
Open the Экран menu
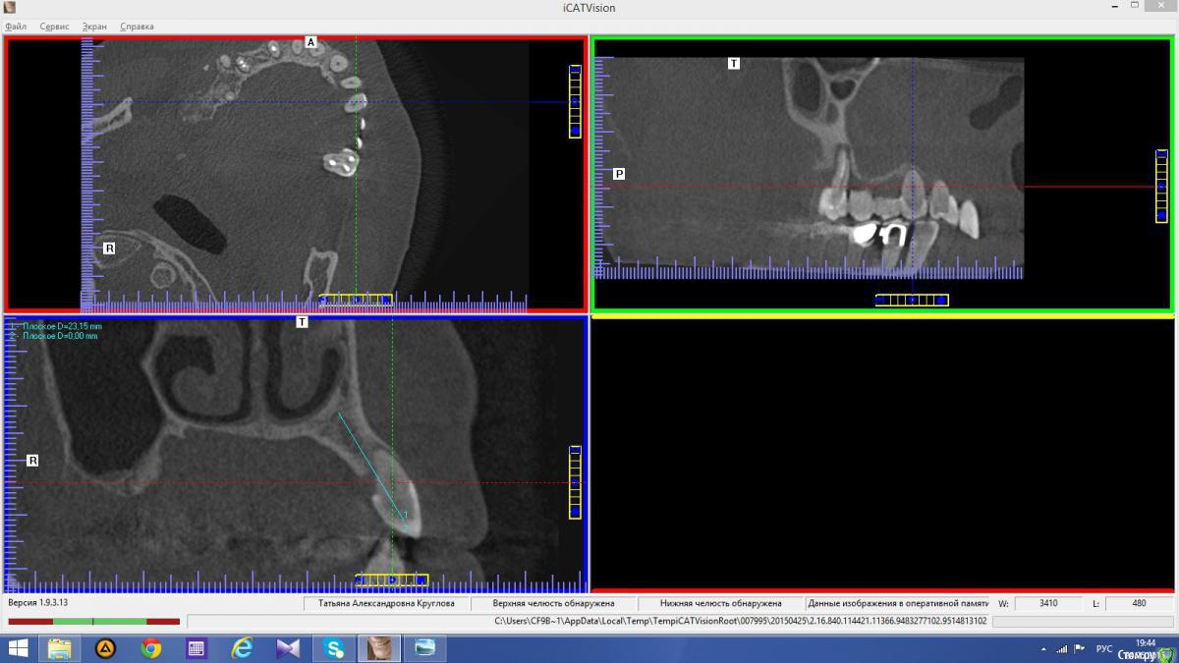(94, 27)
